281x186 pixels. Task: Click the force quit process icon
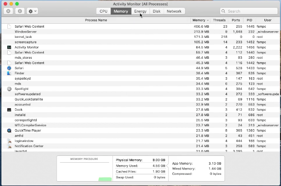click(8, 11)
